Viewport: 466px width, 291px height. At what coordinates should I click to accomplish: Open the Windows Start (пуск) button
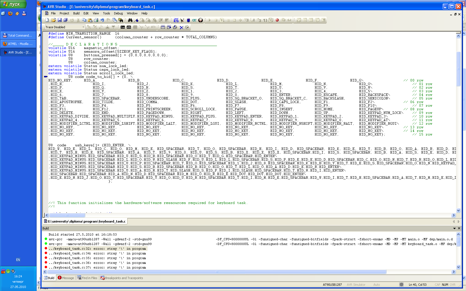click(13, 4)
